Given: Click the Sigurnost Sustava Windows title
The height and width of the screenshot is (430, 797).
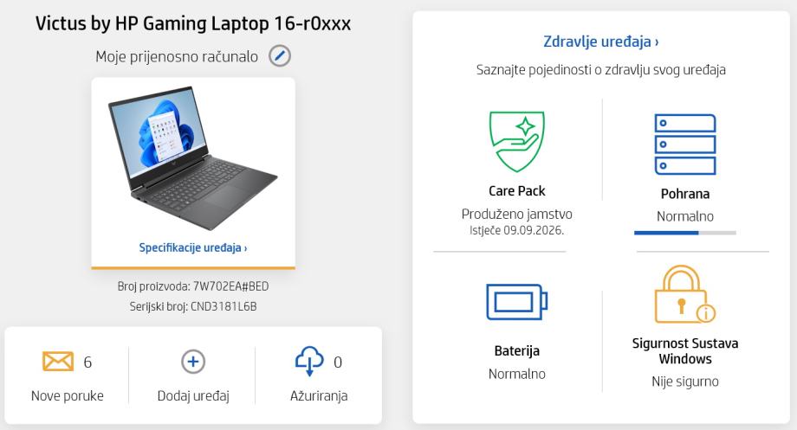Looking at the screenshot, I should [685, 350].
